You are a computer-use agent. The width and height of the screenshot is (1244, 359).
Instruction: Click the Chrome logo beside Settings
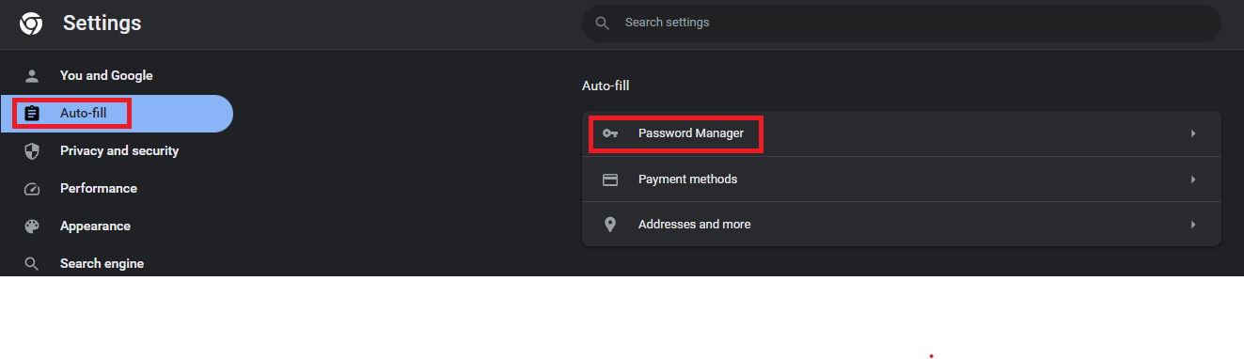click(31, 23)
